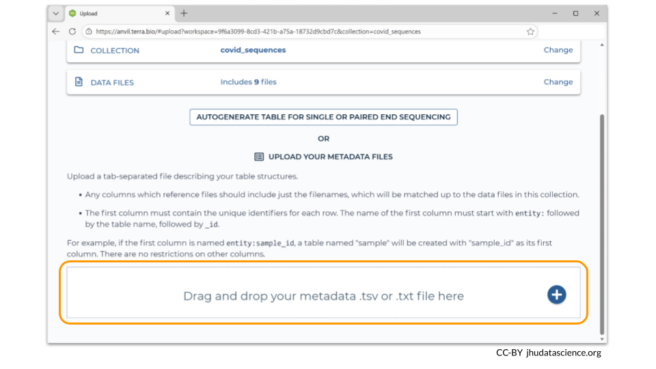Image resolution: width=656 pixels, height=369 pixels.
Task: Maximize the browser window
Action: [575, 14]
